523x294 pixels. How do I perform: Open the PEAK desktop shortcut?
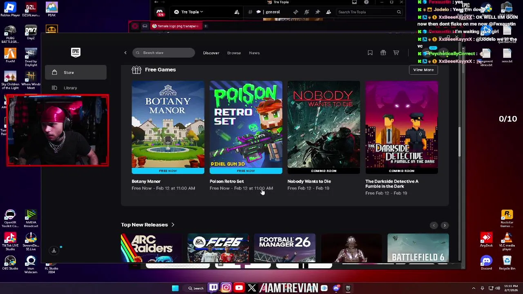coord(51,9)
